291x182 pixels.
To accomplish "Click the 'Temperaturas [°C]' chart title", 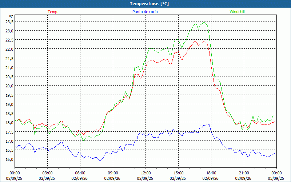I will (149, 4).
